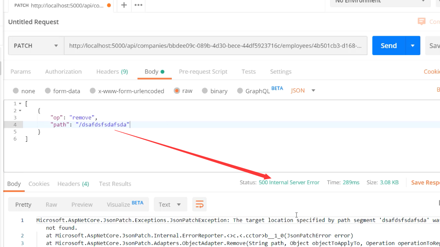Choose x-www-form-urlencoded body type
The height and width of the screenshot is (247, 440).
point(93,91)
